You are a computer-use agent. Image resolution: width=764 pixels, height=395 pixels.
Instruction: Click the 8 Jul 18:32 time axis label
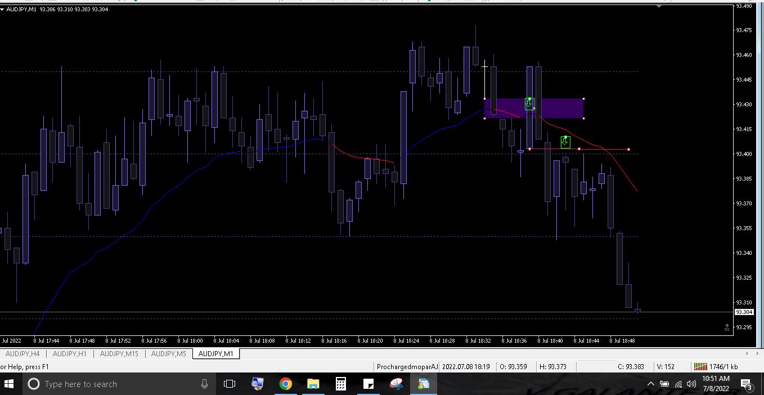(478, 340)
